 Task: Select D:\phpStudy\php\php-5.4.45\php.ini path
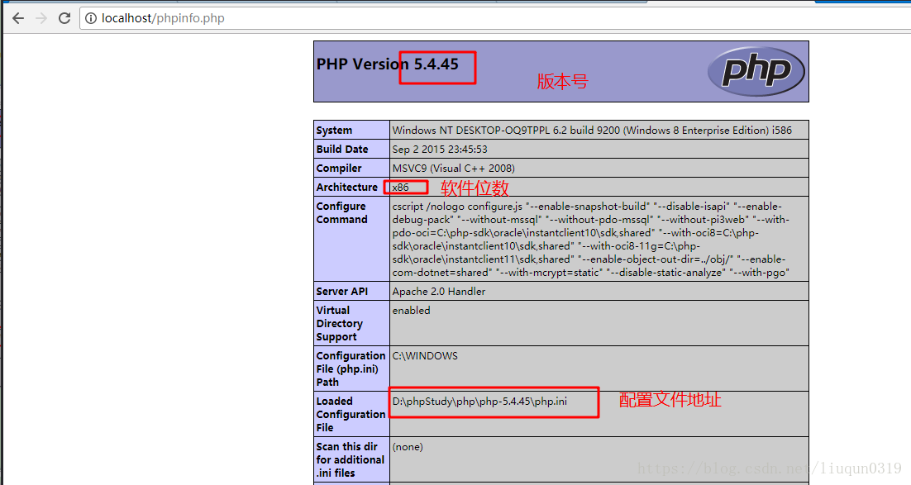pos(480,402)
